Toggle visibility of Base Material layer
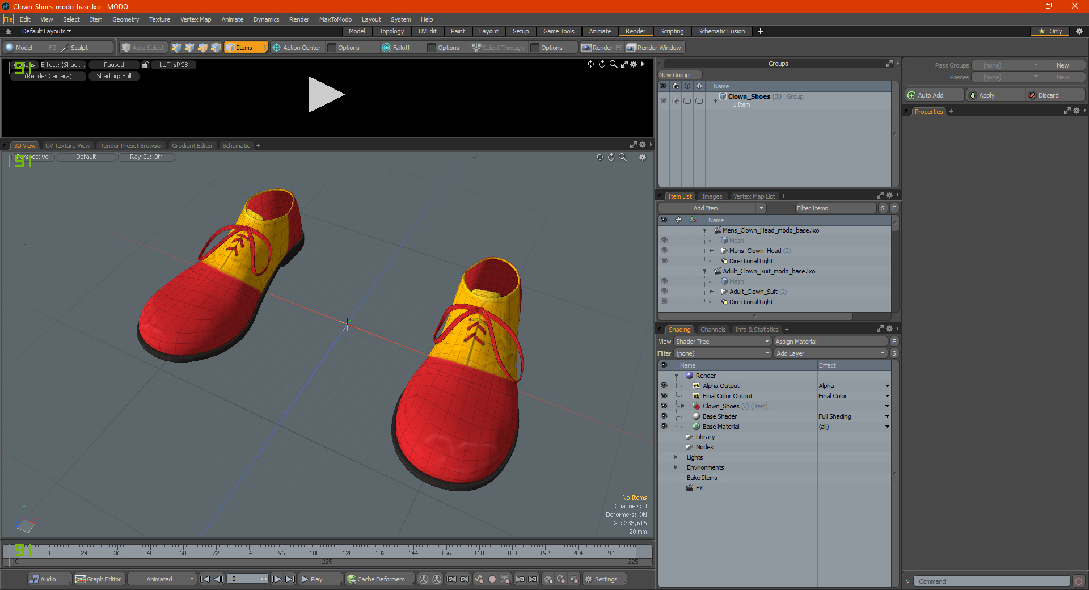The image size is (1089, 590). (x=664, y=426)
